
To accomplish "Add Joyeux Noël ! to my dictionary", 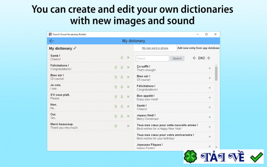I will coord(210,117).
